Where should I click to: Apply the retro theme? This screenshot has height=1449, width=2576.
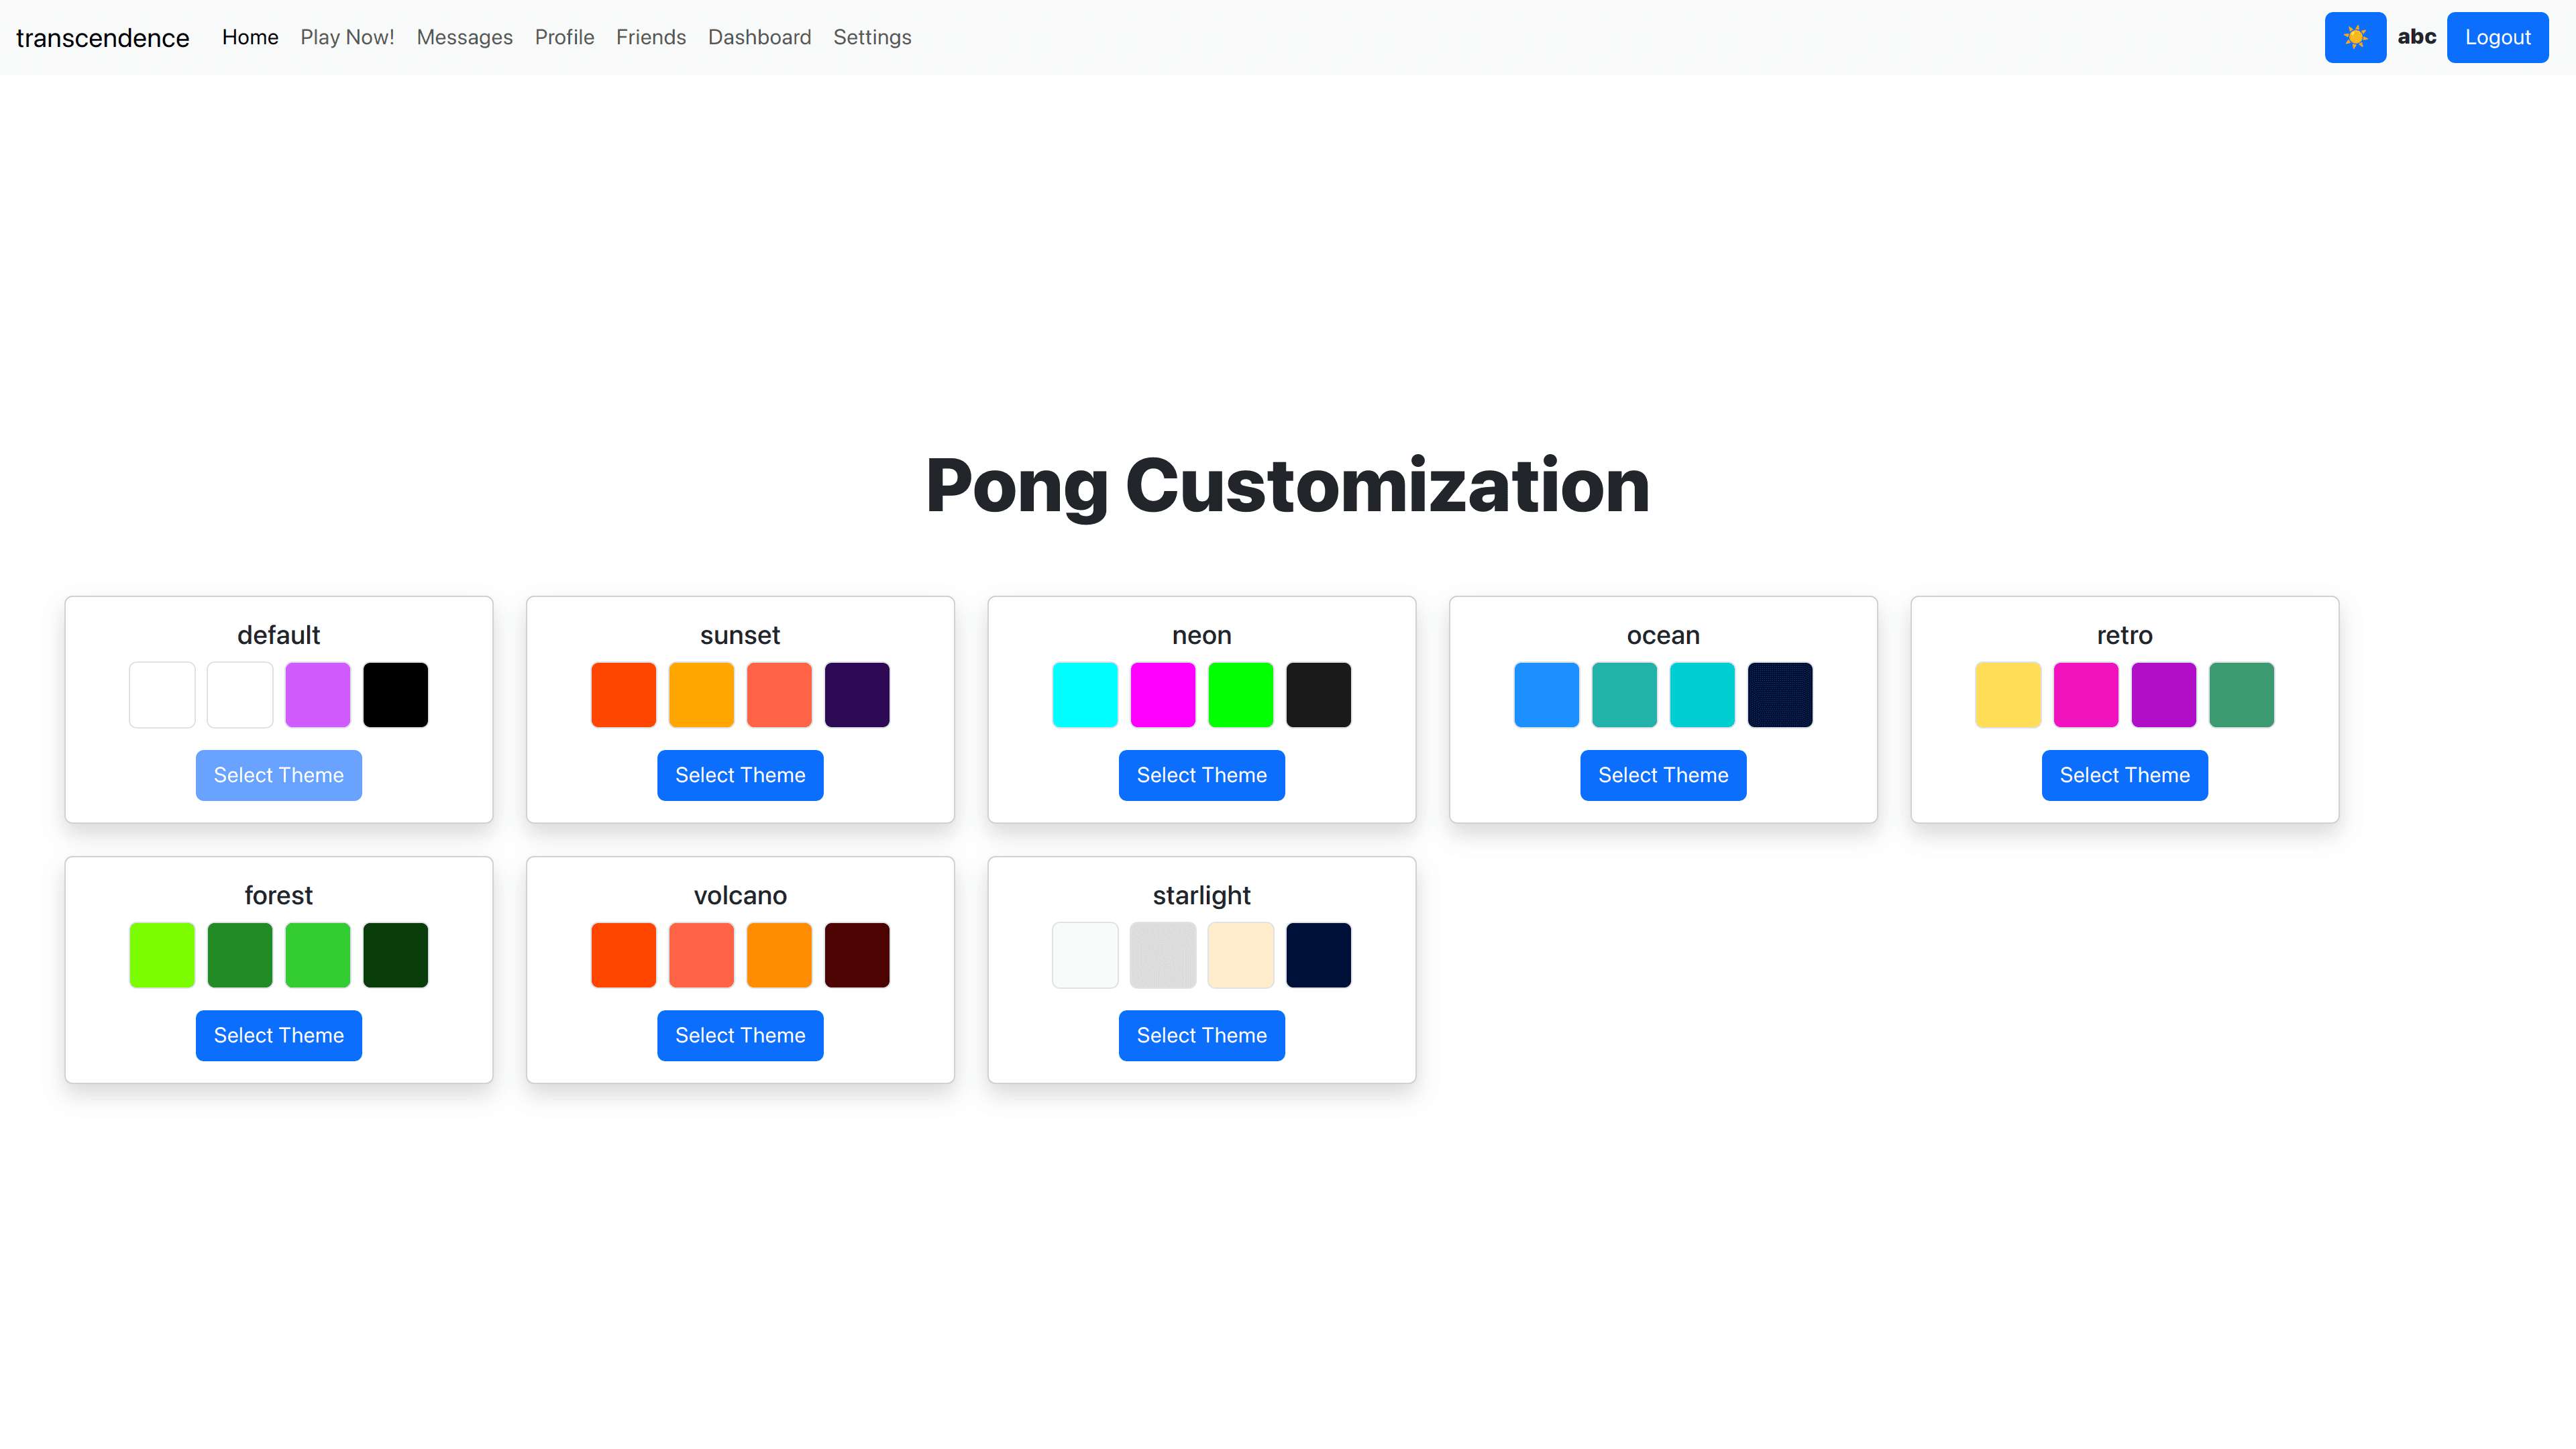(2124, 775)
